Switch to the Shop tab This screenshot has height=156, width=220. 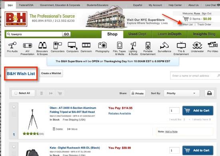tap(112, 34)
